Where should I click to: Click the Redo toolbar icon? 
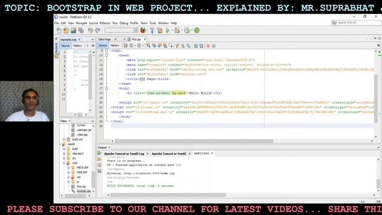[x=98, y=30]
